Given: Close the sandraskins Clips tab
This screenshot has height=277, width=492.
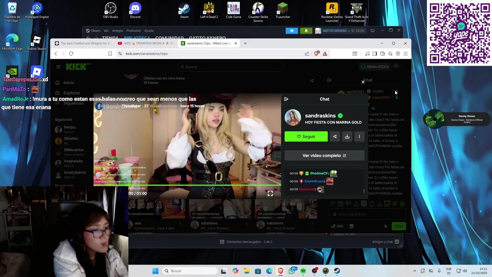Looking at the screenshot, I should point(236,43).
